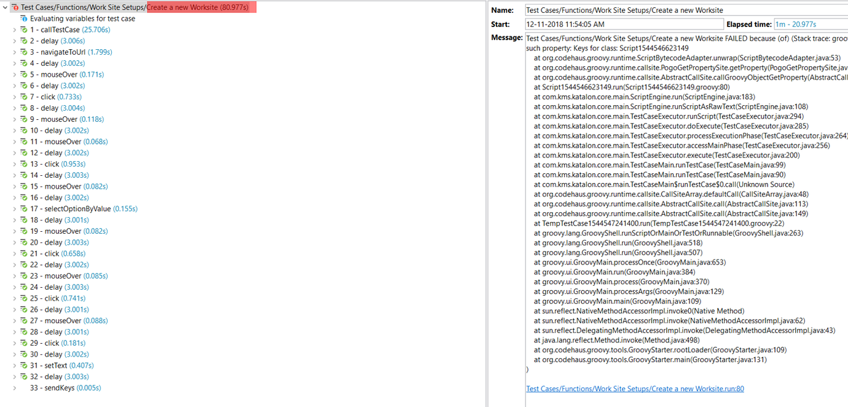The height and width of the screenshot is (407, 848).
Task: Click the step status icon beside "7 - click"
Action: [x=23, y=97]
